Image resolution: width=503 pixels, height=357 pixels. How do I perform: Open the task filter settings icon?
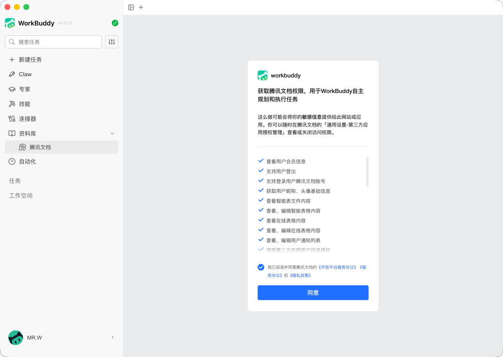click(x=112, y=42)
